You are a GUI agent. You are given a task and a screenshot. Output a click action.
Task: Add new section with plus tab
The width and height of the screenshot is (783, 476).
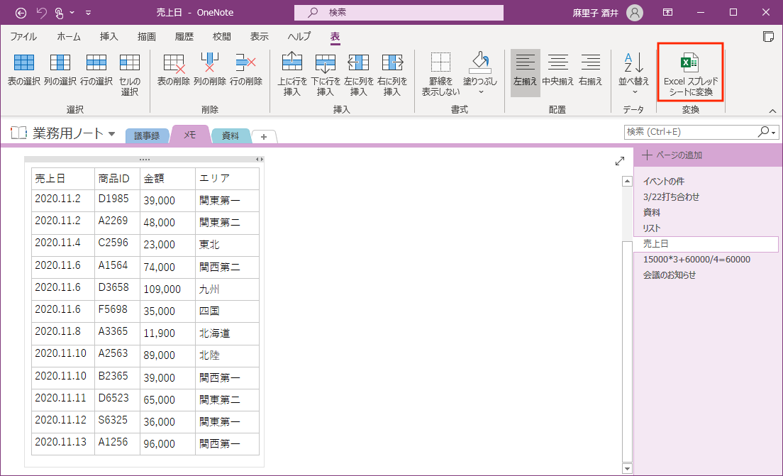click(264, 136)
